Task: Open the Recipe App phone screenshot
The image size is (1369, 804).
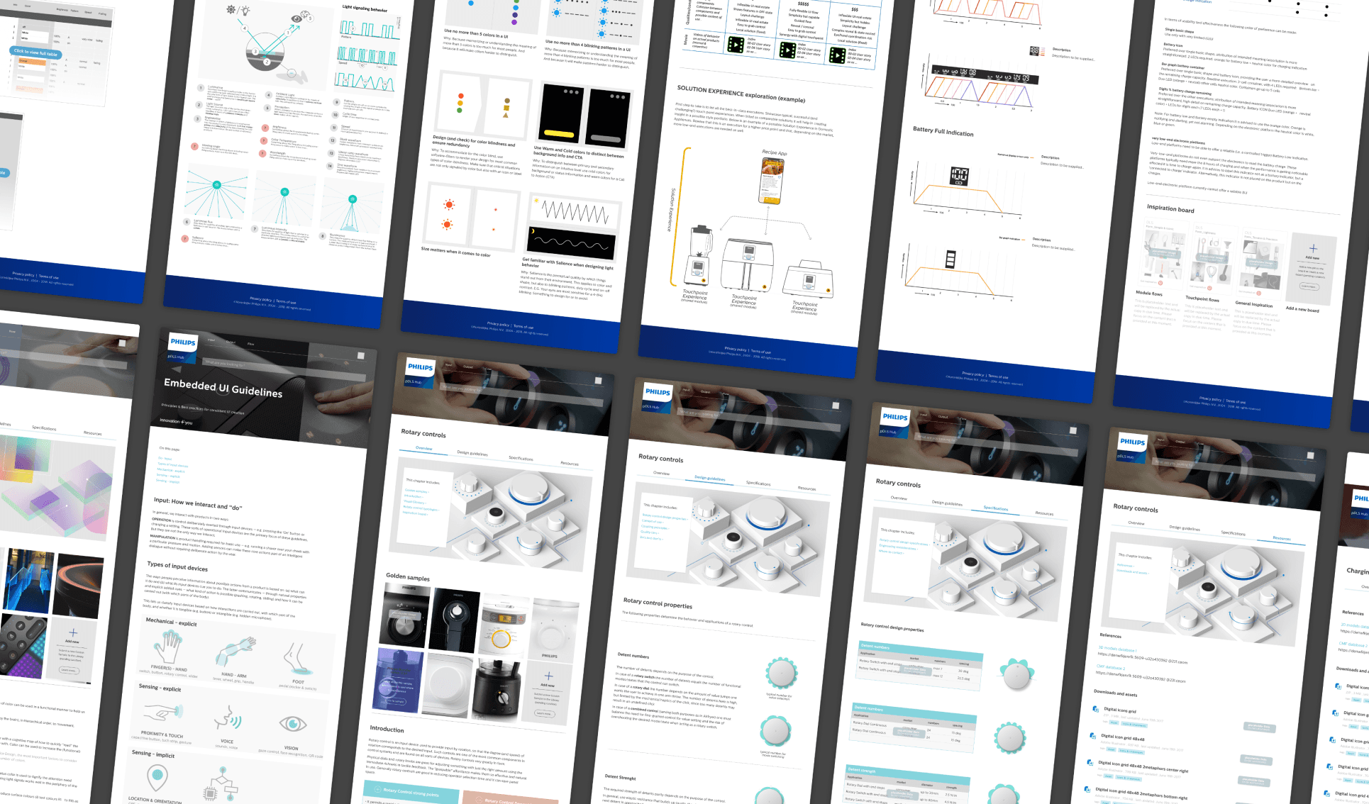Action: (772, 180)
